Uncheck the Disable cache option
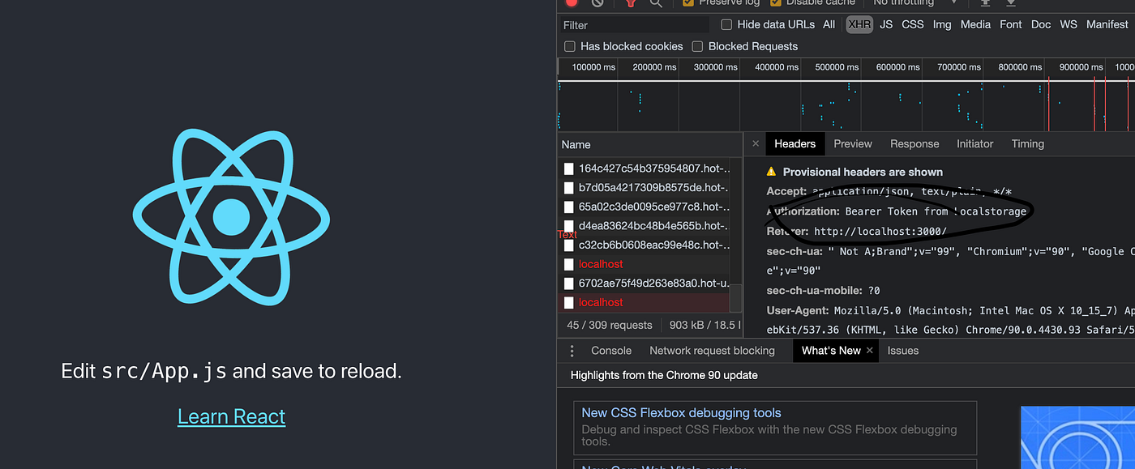 [773, 3]
